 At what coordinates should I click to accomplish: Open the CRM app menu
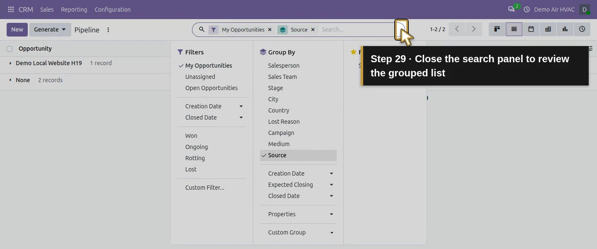click(26, 10)
